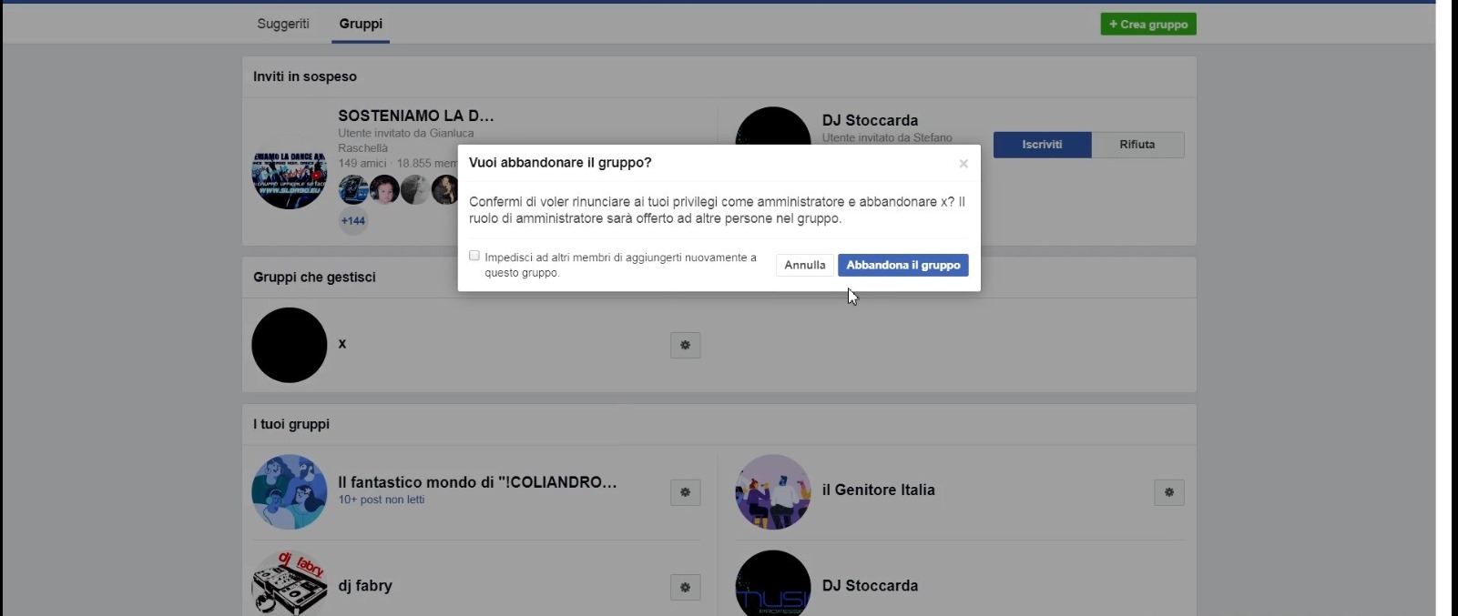This screenshot has width=1458, height=616.
Task: Click the Annulla button
Action: (x=804, y=265)
